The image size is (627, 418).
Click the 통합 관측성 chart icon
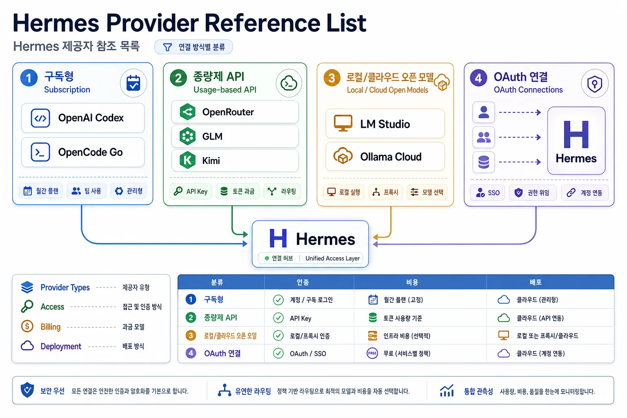[x=447, y=390]
